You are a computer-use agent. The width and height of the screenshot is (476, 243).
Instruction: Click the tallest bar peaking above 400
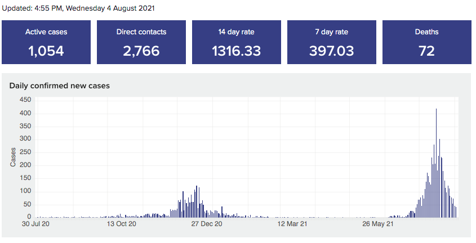coord(436,163)
